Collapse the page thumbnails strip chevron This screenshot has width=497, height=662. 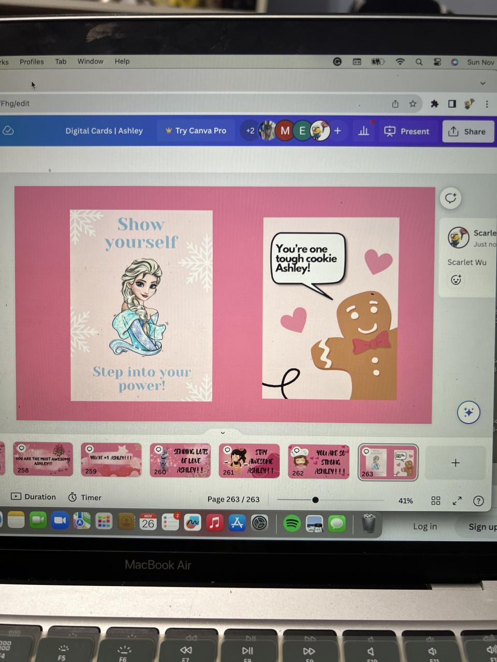223,432
